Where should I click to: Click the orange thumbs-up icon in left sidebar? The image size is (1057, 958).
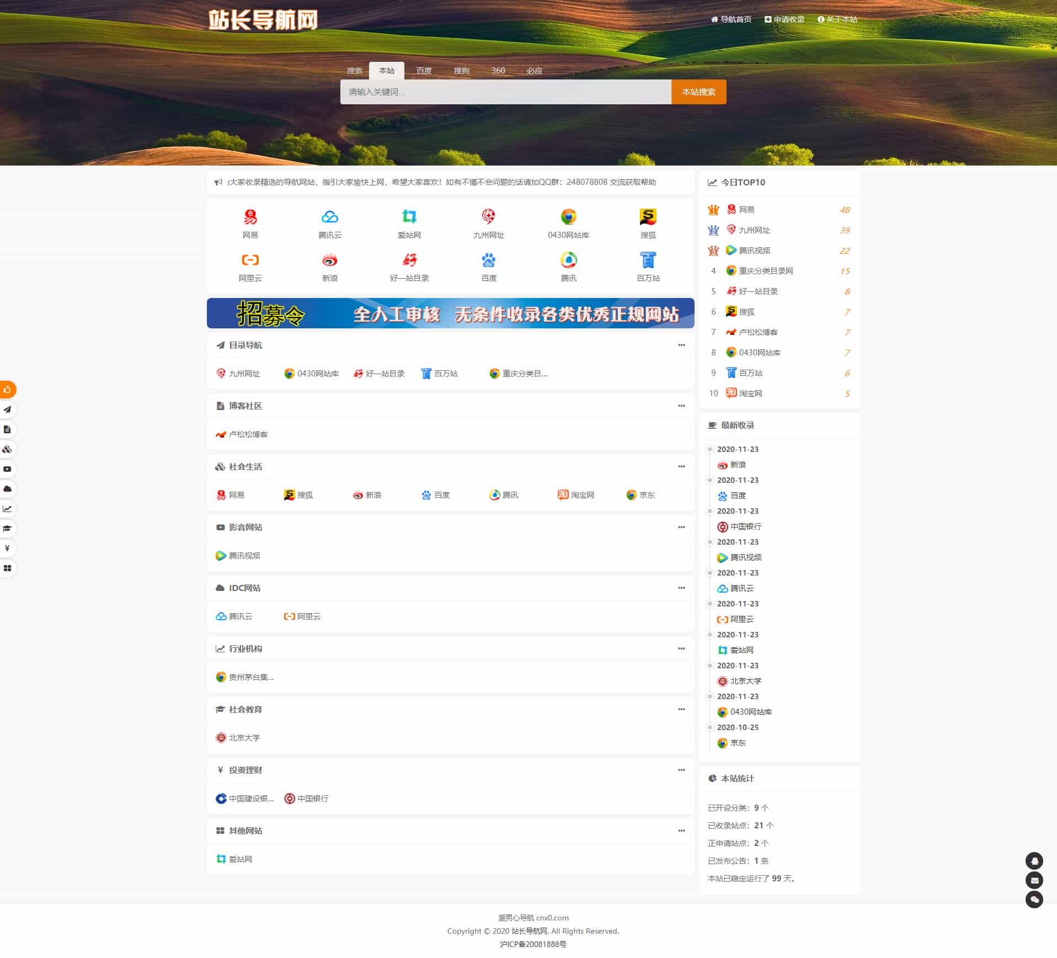(x=7, y=390)
